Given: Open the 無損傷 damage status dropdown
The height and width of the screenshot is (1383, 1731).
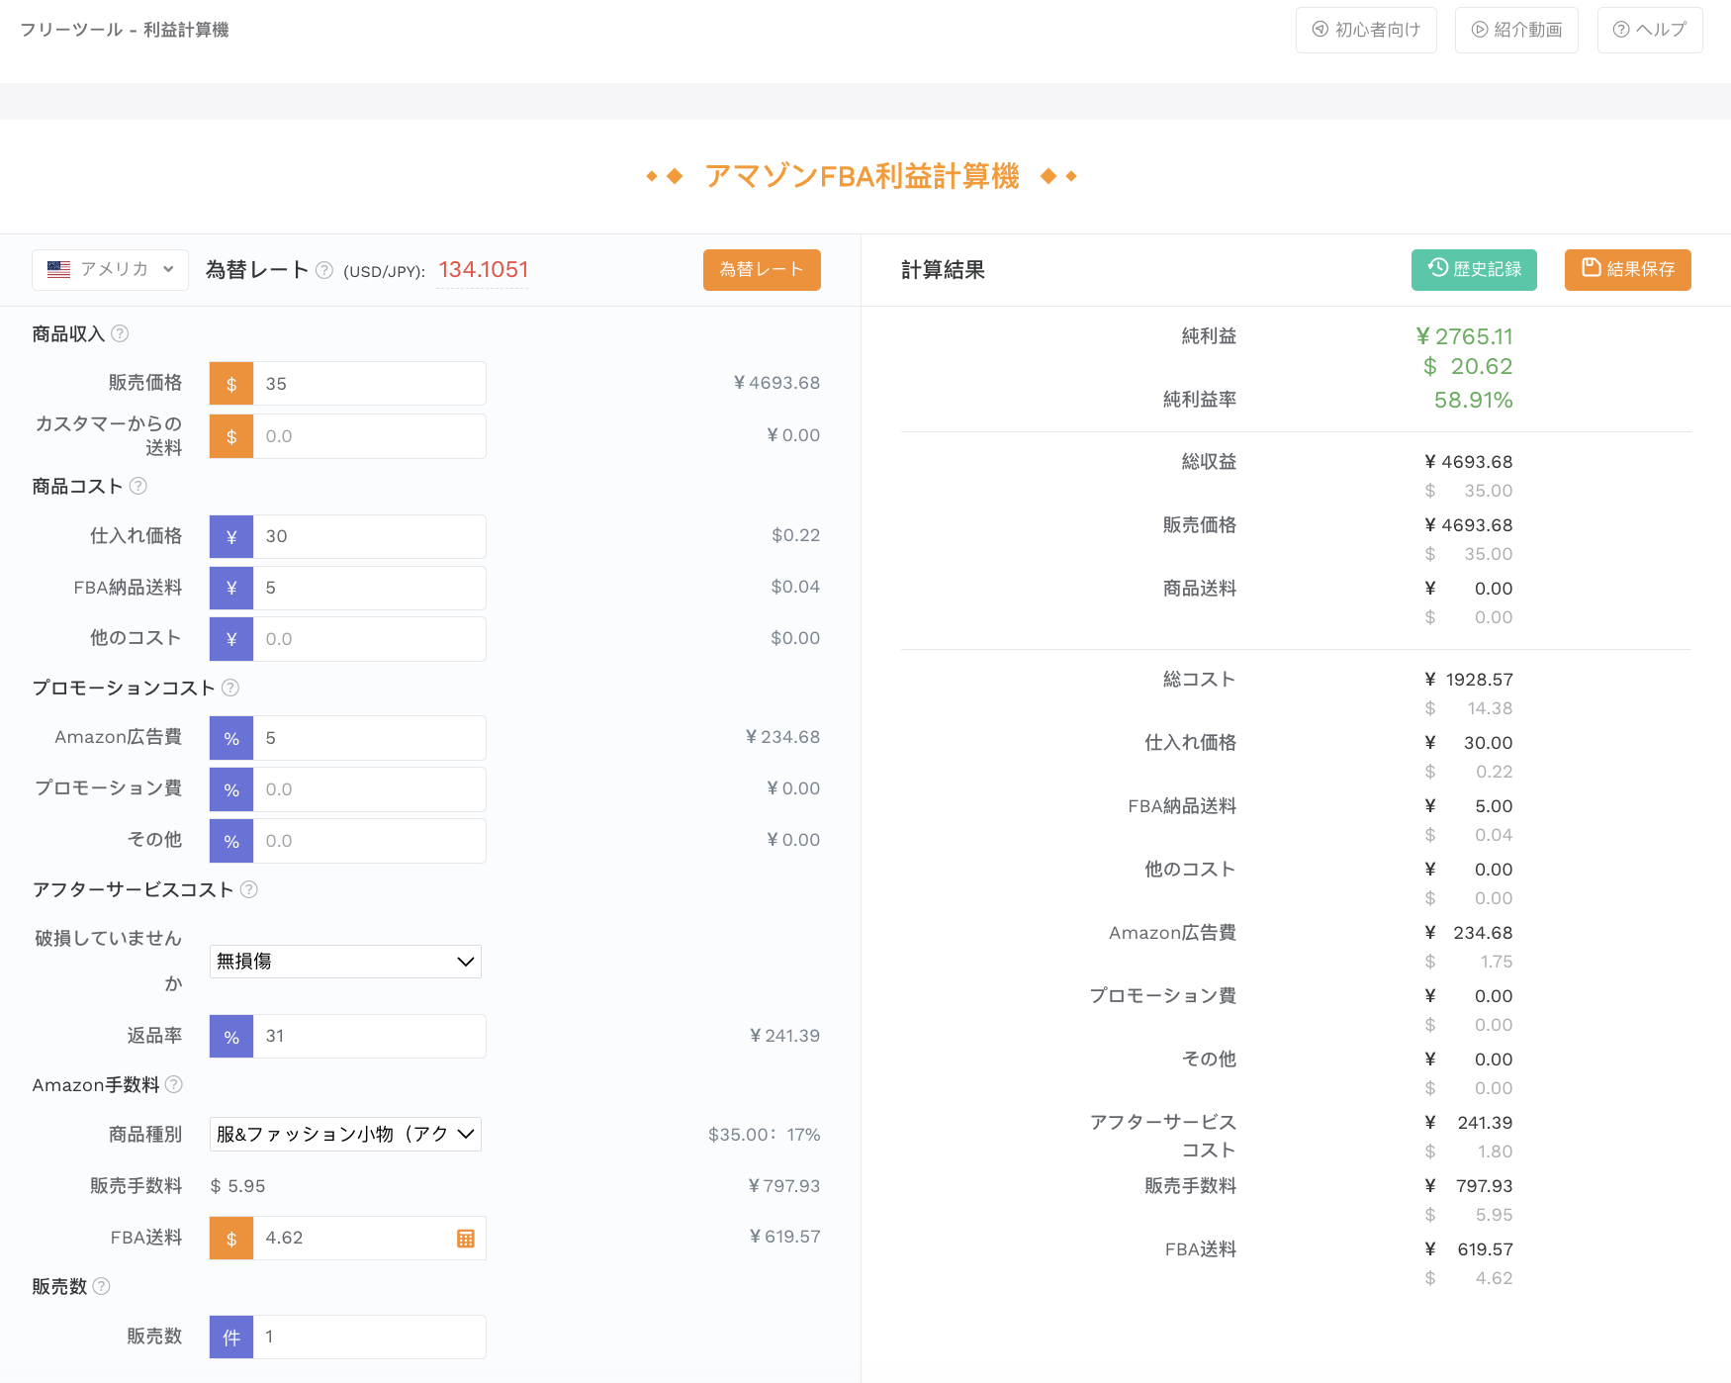Looking at the screenshot, I should tap(345, 962).
